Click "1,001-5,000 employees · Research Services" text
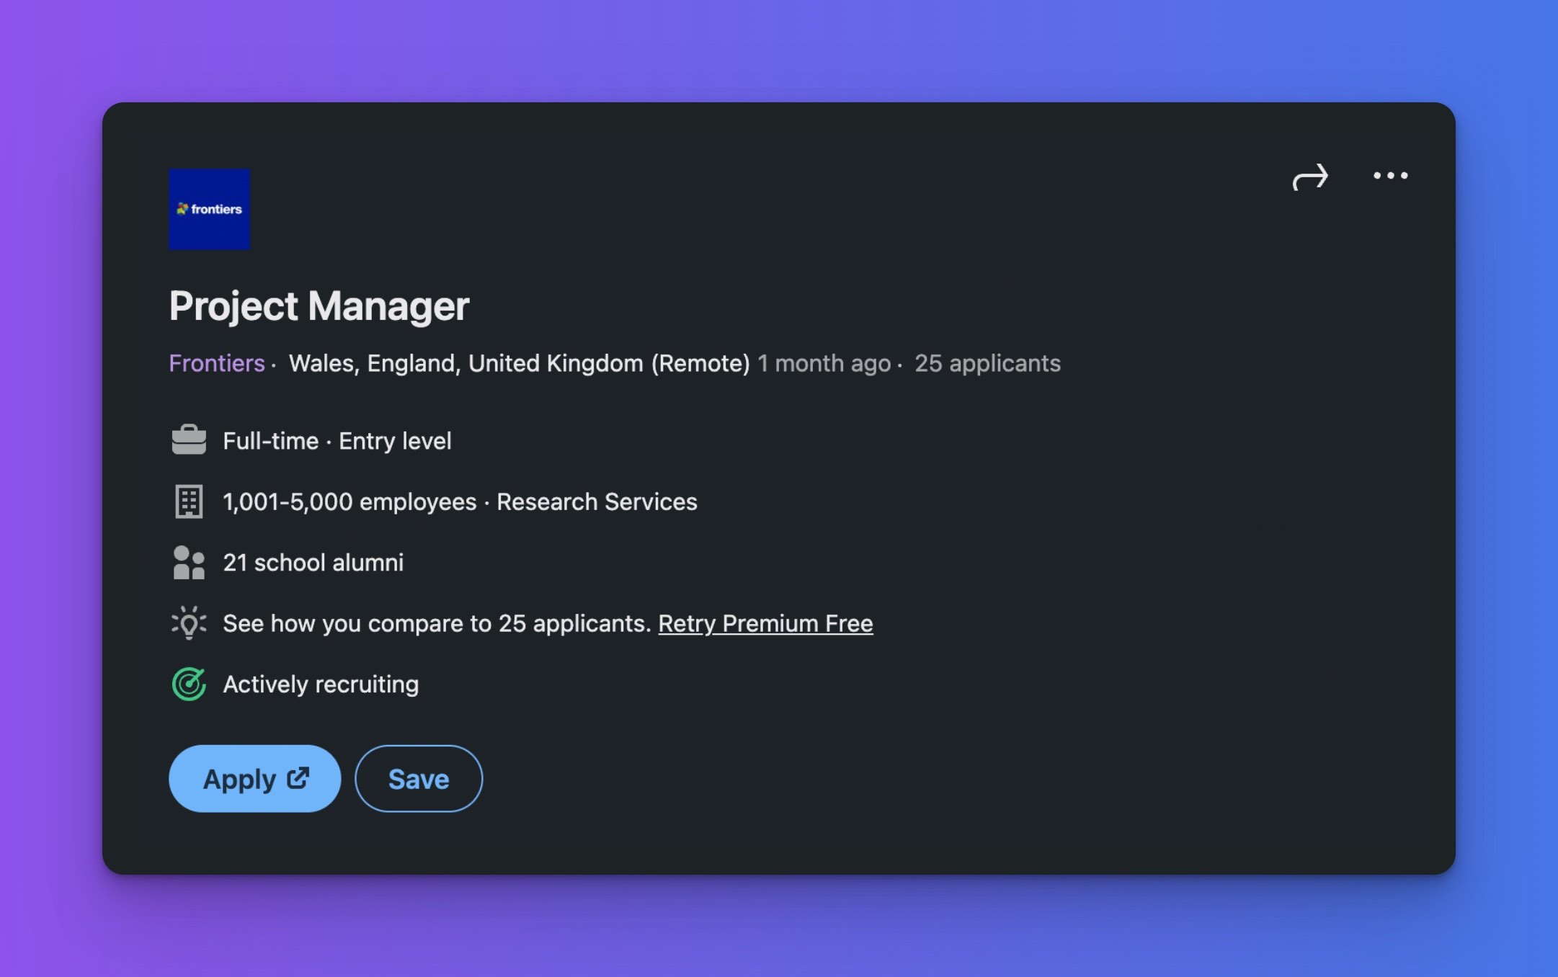This screenshot has width=1558, height=977. [460, 501]
